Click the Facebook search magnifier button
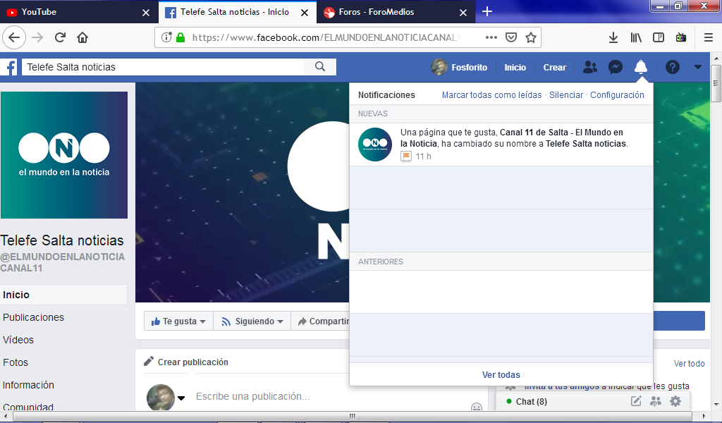Viewport: 722px width, 423px height. 320,67
